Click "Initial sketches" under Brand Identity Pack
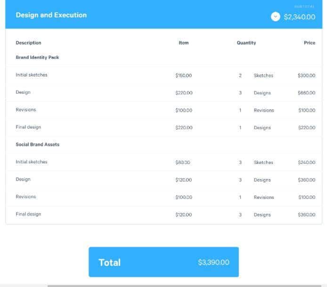The image size is (327, 287). coord(32,75)
